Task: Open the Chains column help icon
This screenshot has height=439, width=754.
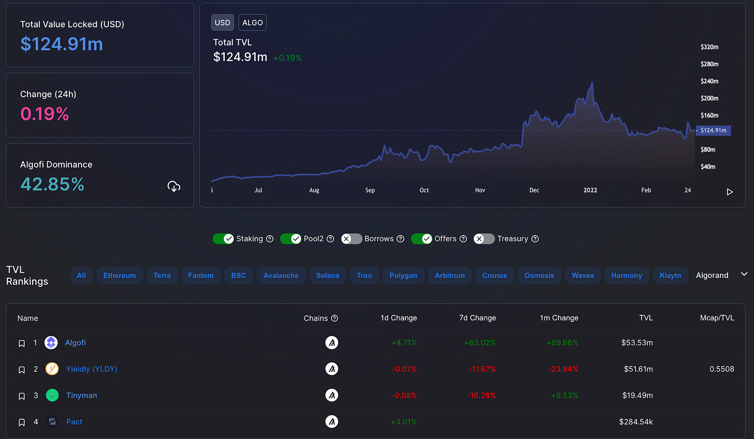Action: [335, 318]
